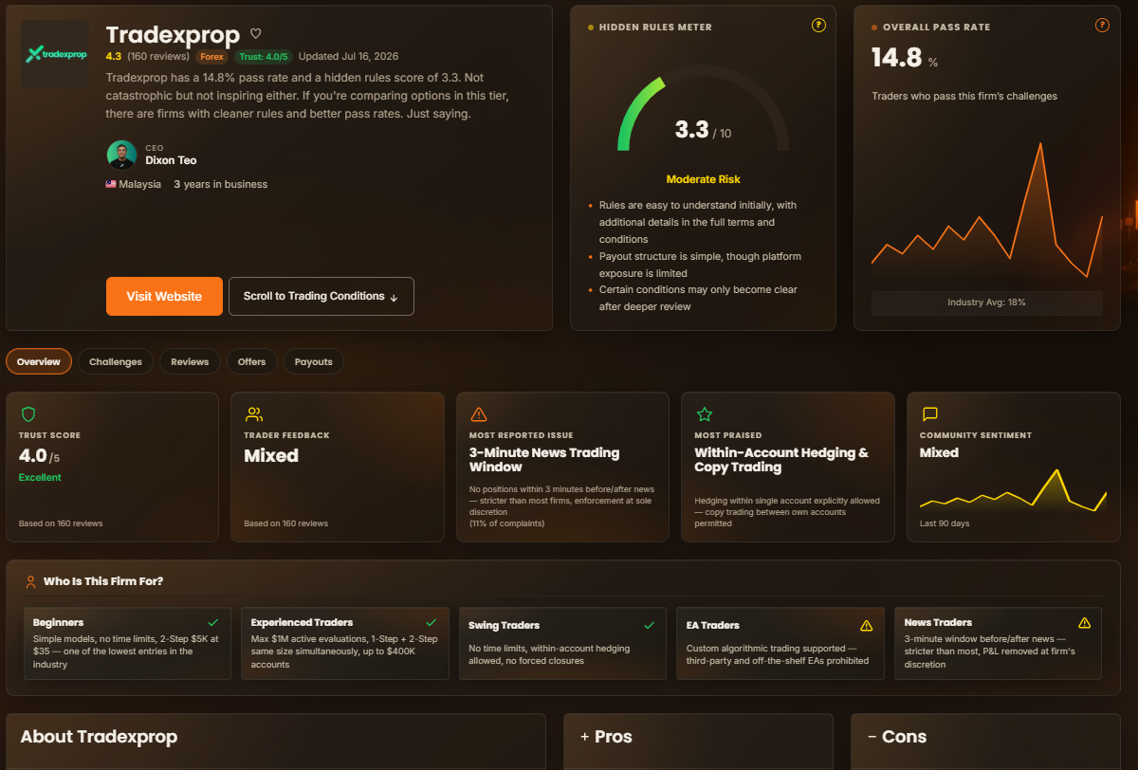Click 3 years in business text
This screenshot has width=1138, height=770.
[x=221, y=184]
